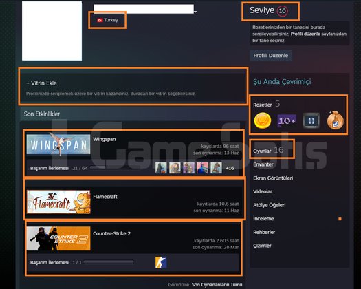Open the Wingspan game banner
361x289 pixels.
click(58, 144)
